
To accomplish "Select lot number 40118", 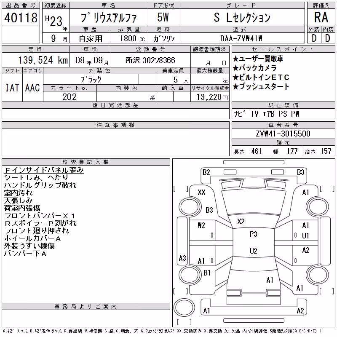I will (x=21, y=18).
